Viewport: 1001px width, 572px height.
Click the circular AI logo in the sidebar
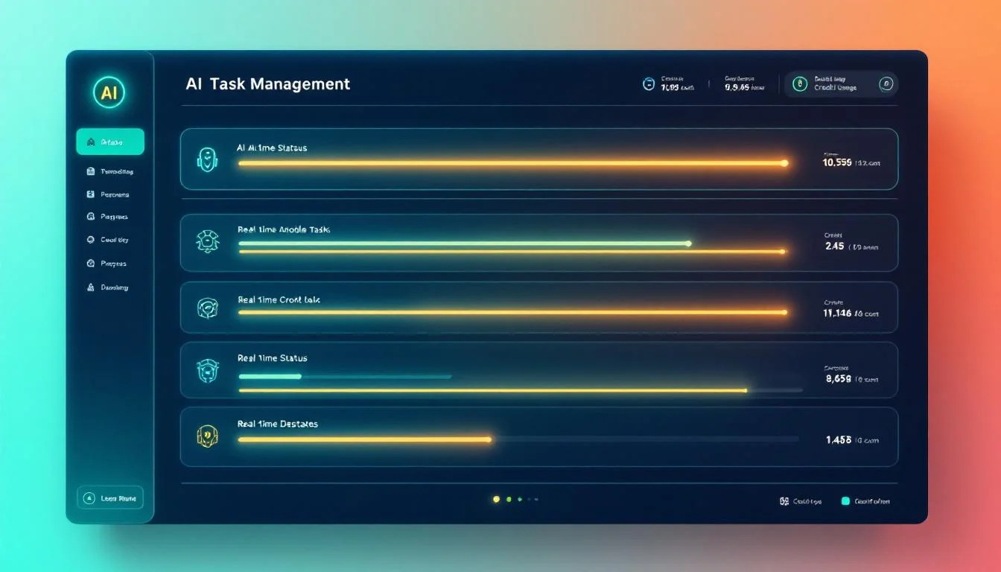(x=109, y=92)
